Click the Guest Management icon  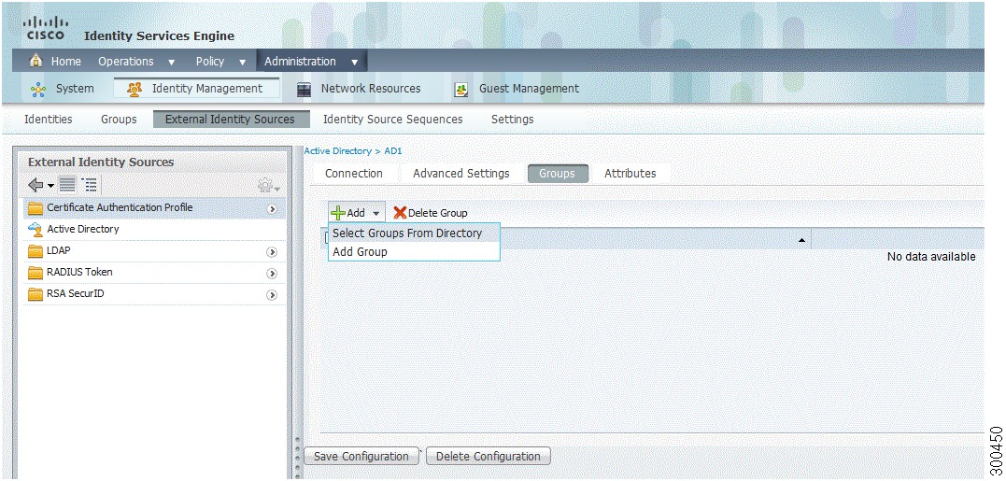coord(460,89)
